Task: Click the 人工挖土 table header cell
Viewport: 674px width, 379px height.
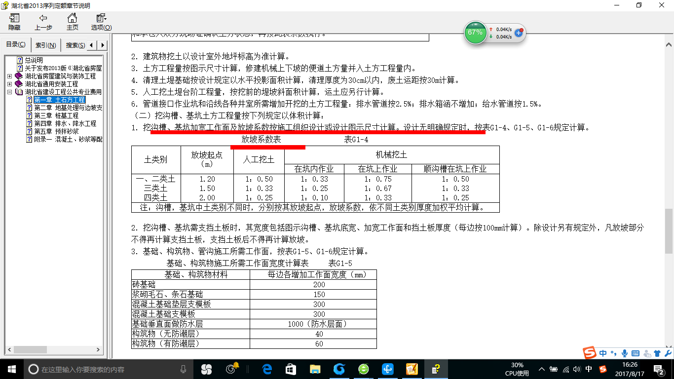Action: coord(259,159)
